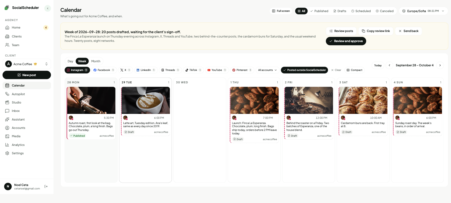This screenshot has height=203, width=451.
Task: Go to the next week arrow
Action: 440,65
